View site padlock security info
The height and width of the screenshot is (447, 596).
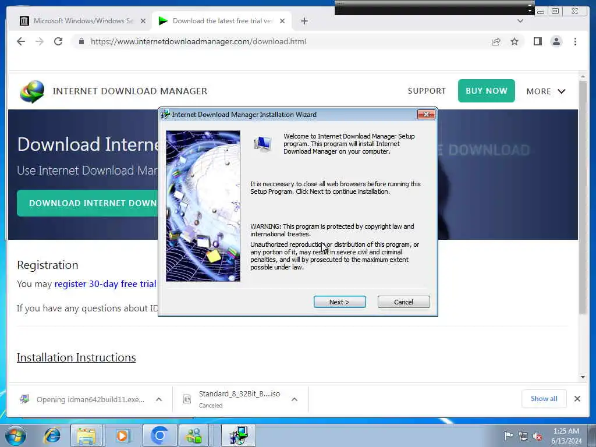81,41
